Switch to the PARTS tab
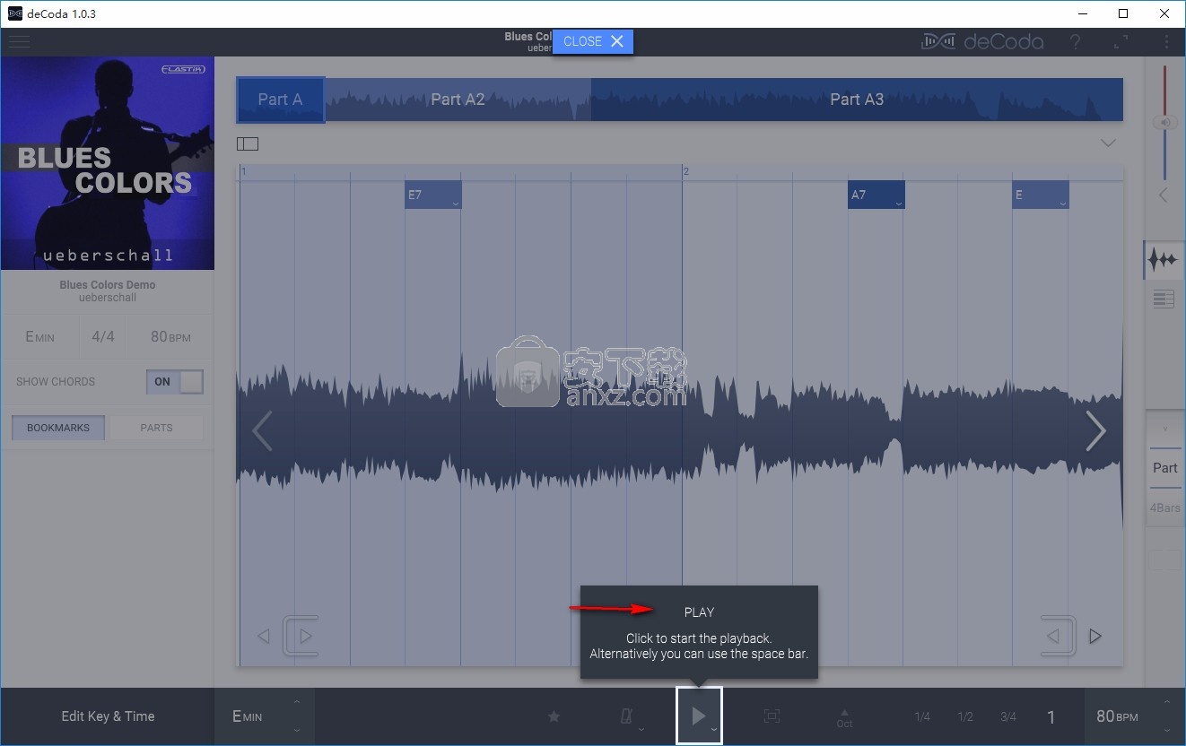 coord(156,428)
